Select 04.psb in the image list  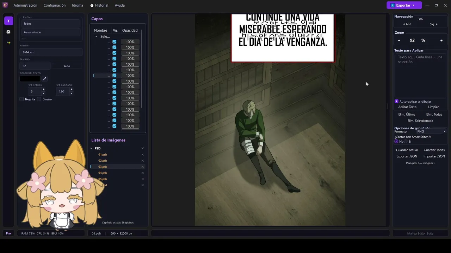click(103, 173)
